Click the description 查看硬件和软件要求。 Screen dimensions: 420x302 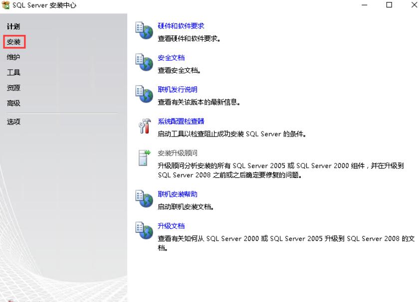189,38
